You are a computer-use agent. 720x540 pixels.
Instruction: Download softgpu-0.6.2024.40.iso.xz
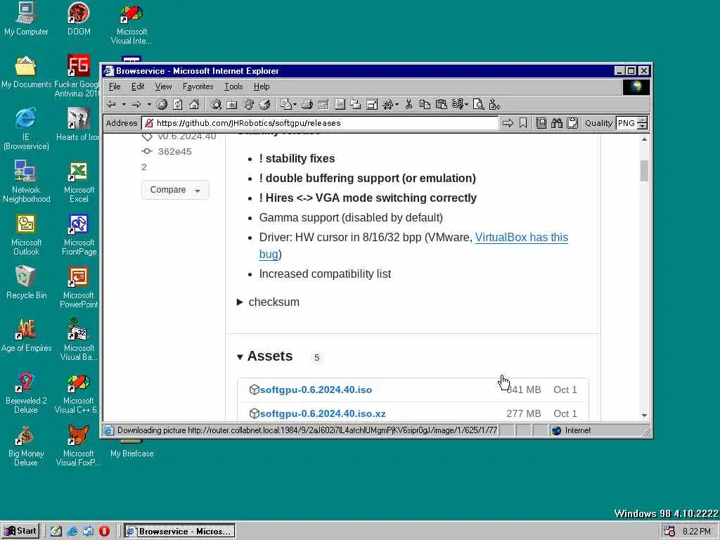point(323,413)
